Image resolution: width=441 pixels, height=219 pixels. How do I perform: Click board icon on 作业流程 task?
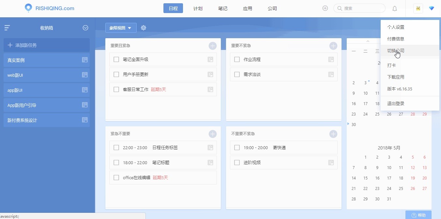point(331,59)
